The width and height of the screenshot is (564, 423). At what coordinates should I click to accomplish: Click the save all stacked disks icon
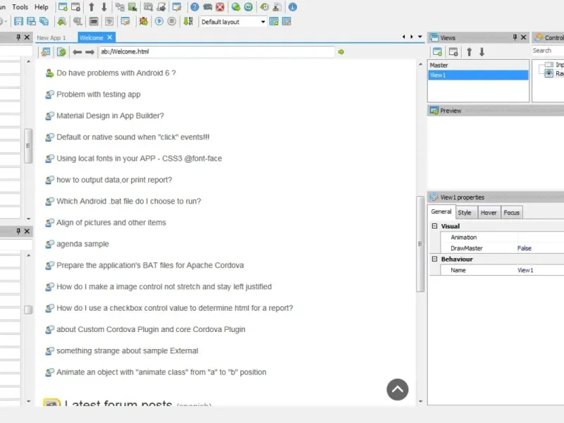pyautogui.click(x=44, y=22)
